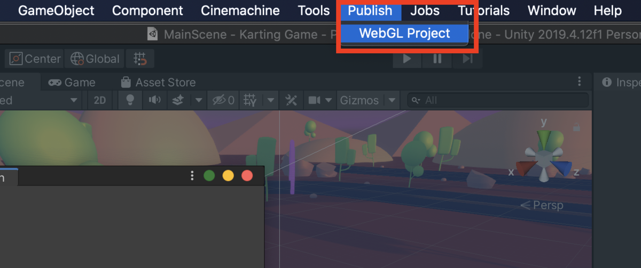
Task: Step forward one frame
Action: [467, 59]
